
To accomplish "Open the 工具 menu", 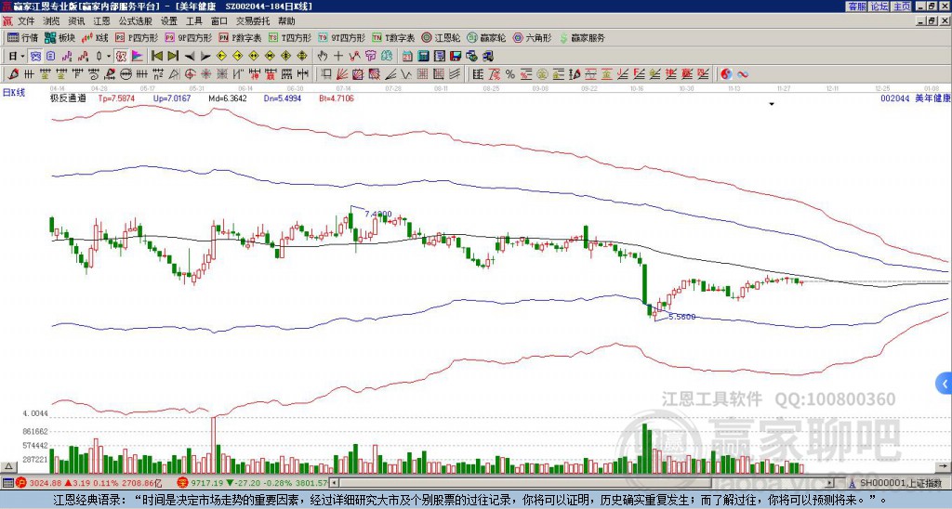I will (x=194, y=21).
